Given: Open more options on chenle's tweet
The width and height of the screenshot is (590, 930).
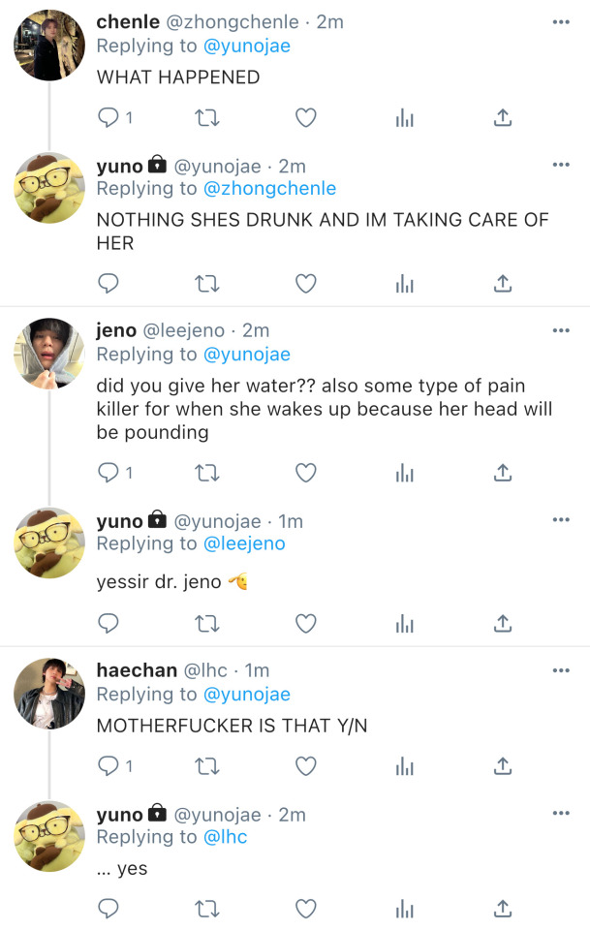Looking at the screenshot, I should click(x=561, y=21).
